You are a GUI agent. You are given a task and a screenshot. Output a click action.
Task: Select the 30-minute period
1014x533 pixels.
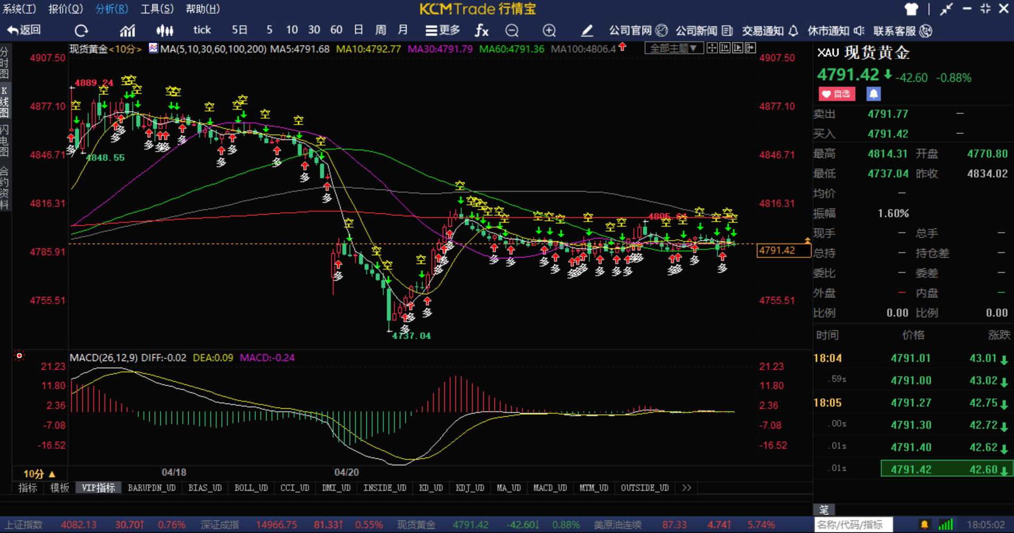(314, 30)
